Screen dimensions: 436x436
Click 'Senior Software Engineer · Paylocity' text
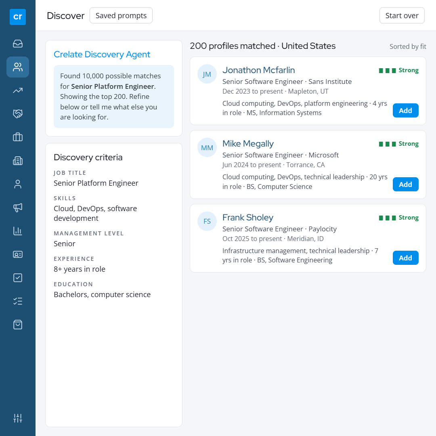pos(279,229)
